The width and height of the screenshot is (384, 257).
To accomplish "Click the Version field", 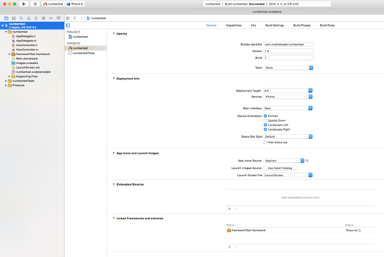I will [288, 51].
